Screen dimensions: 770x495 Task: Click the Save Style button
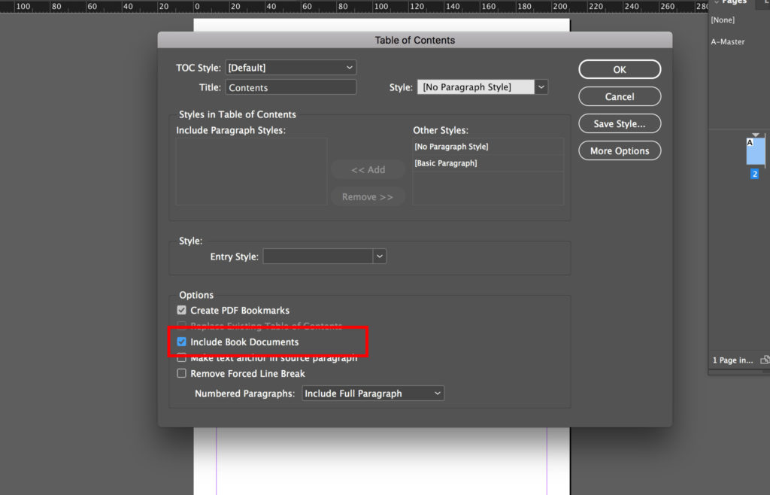(619, 123)
